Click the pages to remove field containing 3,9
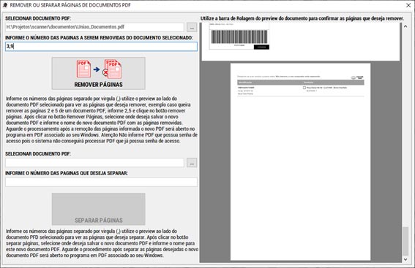This screenshot has height=268, width=415. tap(101, 47)
